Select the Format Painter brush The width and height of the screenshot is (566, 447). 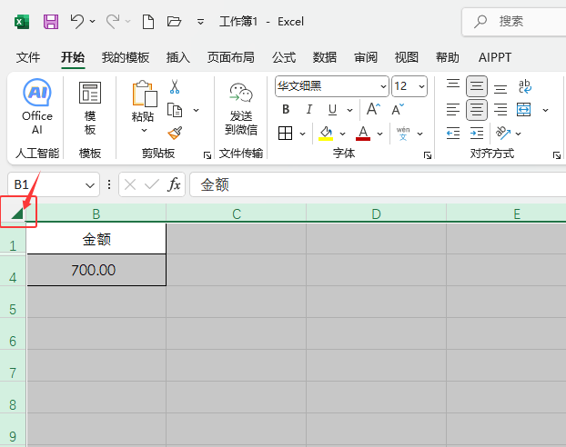[175, 133]
